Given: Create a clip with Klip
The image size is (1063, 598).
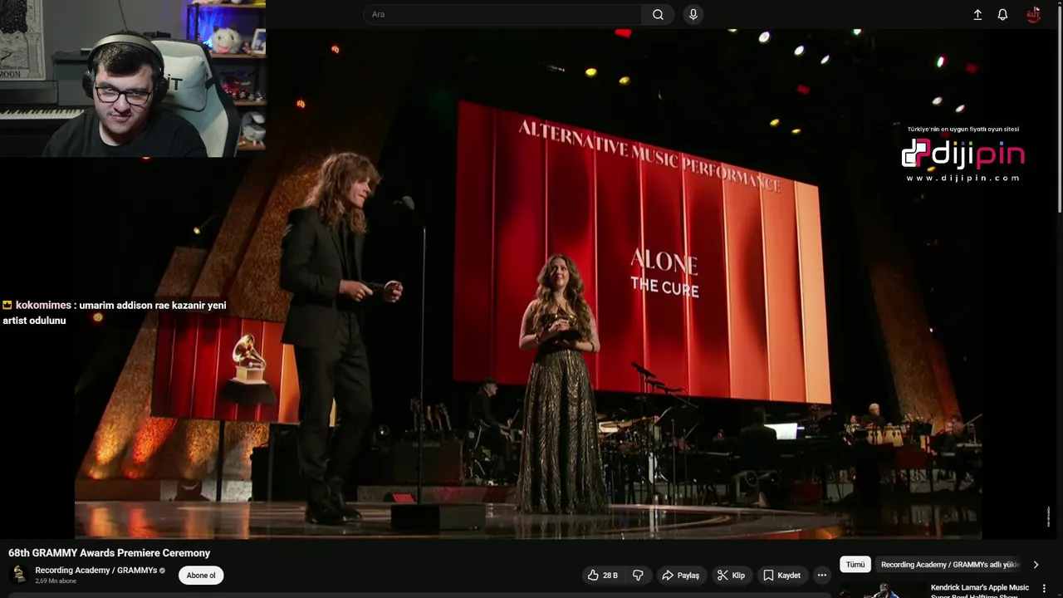Looking at the screenshot, I should [x=731, y=575].
